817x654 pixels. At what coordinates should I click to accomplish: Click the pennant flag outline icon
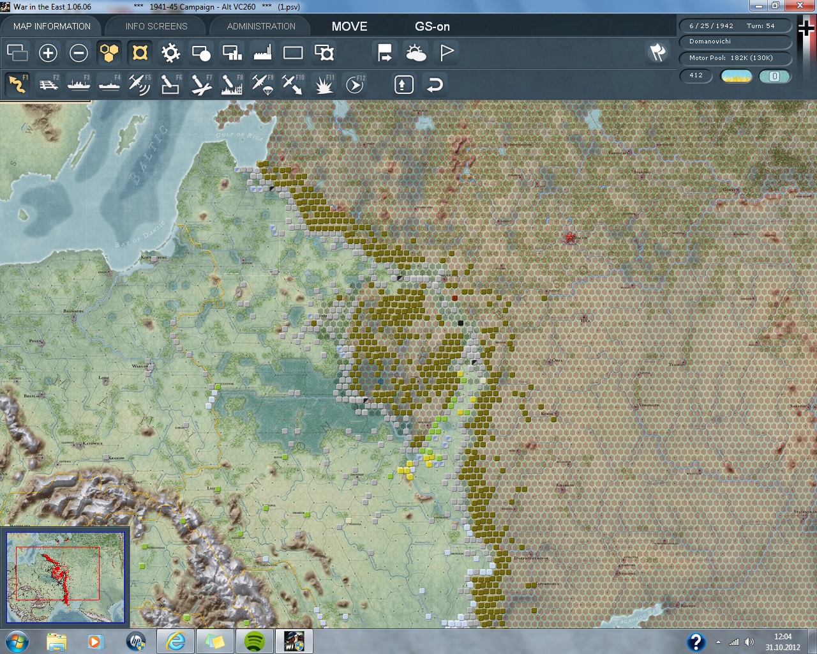(447, 52)
